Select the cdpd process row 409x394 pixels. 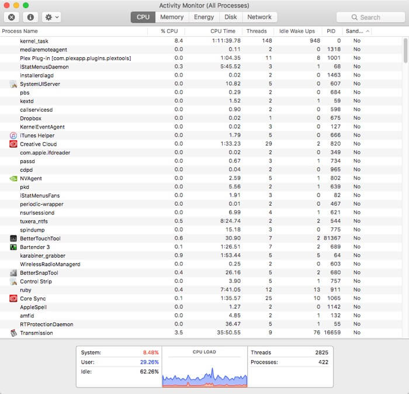pos(201,170)
